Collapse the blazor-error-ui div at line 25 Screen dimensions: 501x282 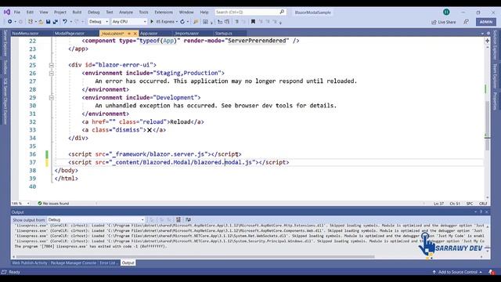click(51, 65)
